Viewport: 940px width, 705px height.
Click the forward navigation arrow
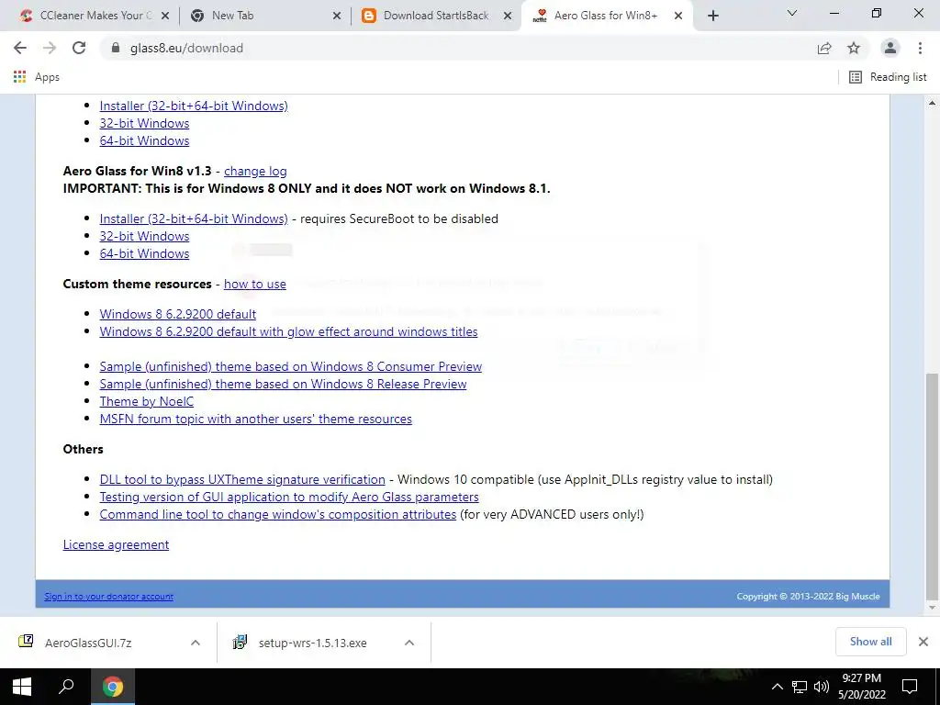click(50, 48)
